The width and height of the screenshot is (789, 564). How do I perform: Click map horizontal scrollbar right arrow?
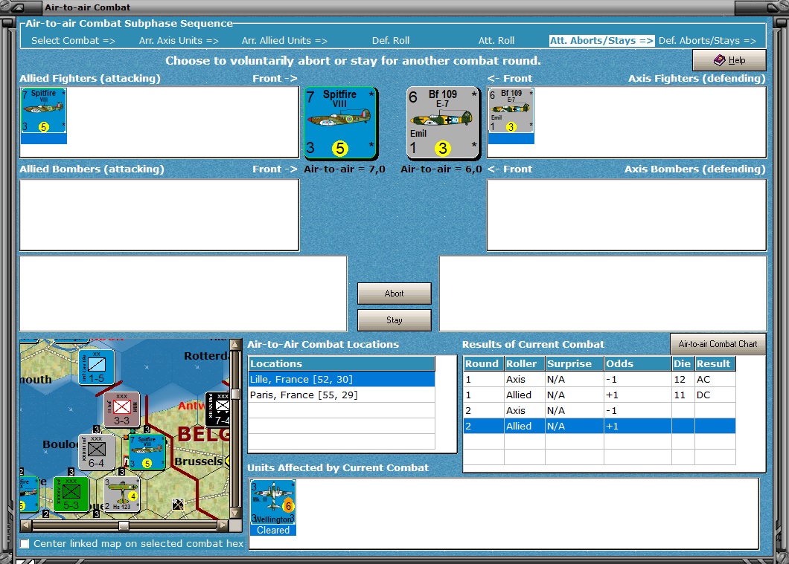(x=223, y=525)
